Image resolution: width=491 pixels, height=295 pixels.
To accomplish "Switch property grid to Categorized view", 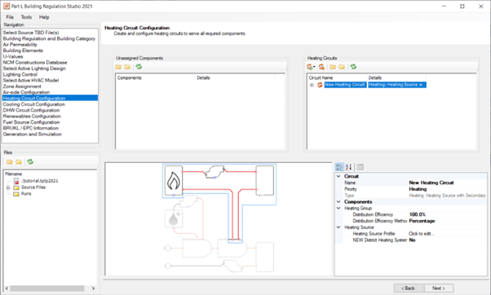I will [339, 167].
